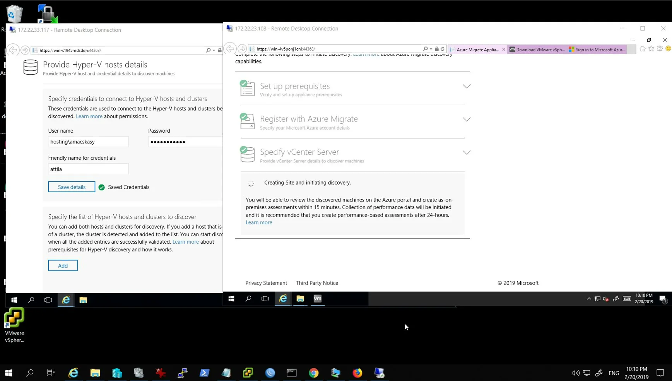Click the IE feedback smiley icon
The width and height of the screenshot is (672, 381).
[x=669, y=49]
